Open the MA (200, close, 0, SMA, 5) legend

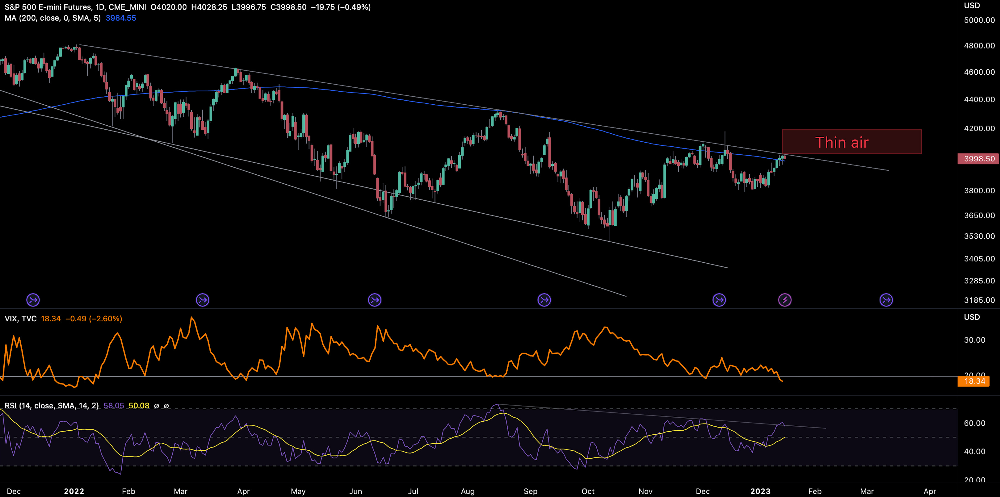tap(53, 18)
